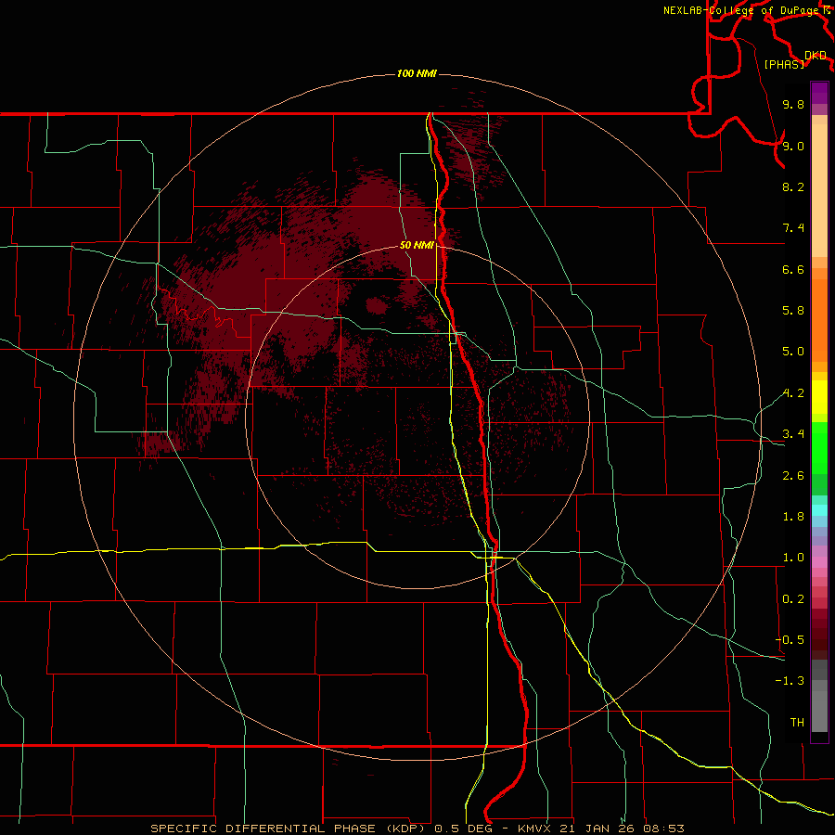This screenshot has width=835, height=835.
Task: Click the cyan color bar segment
Action: pyautogui.click(x=819, y=510)
